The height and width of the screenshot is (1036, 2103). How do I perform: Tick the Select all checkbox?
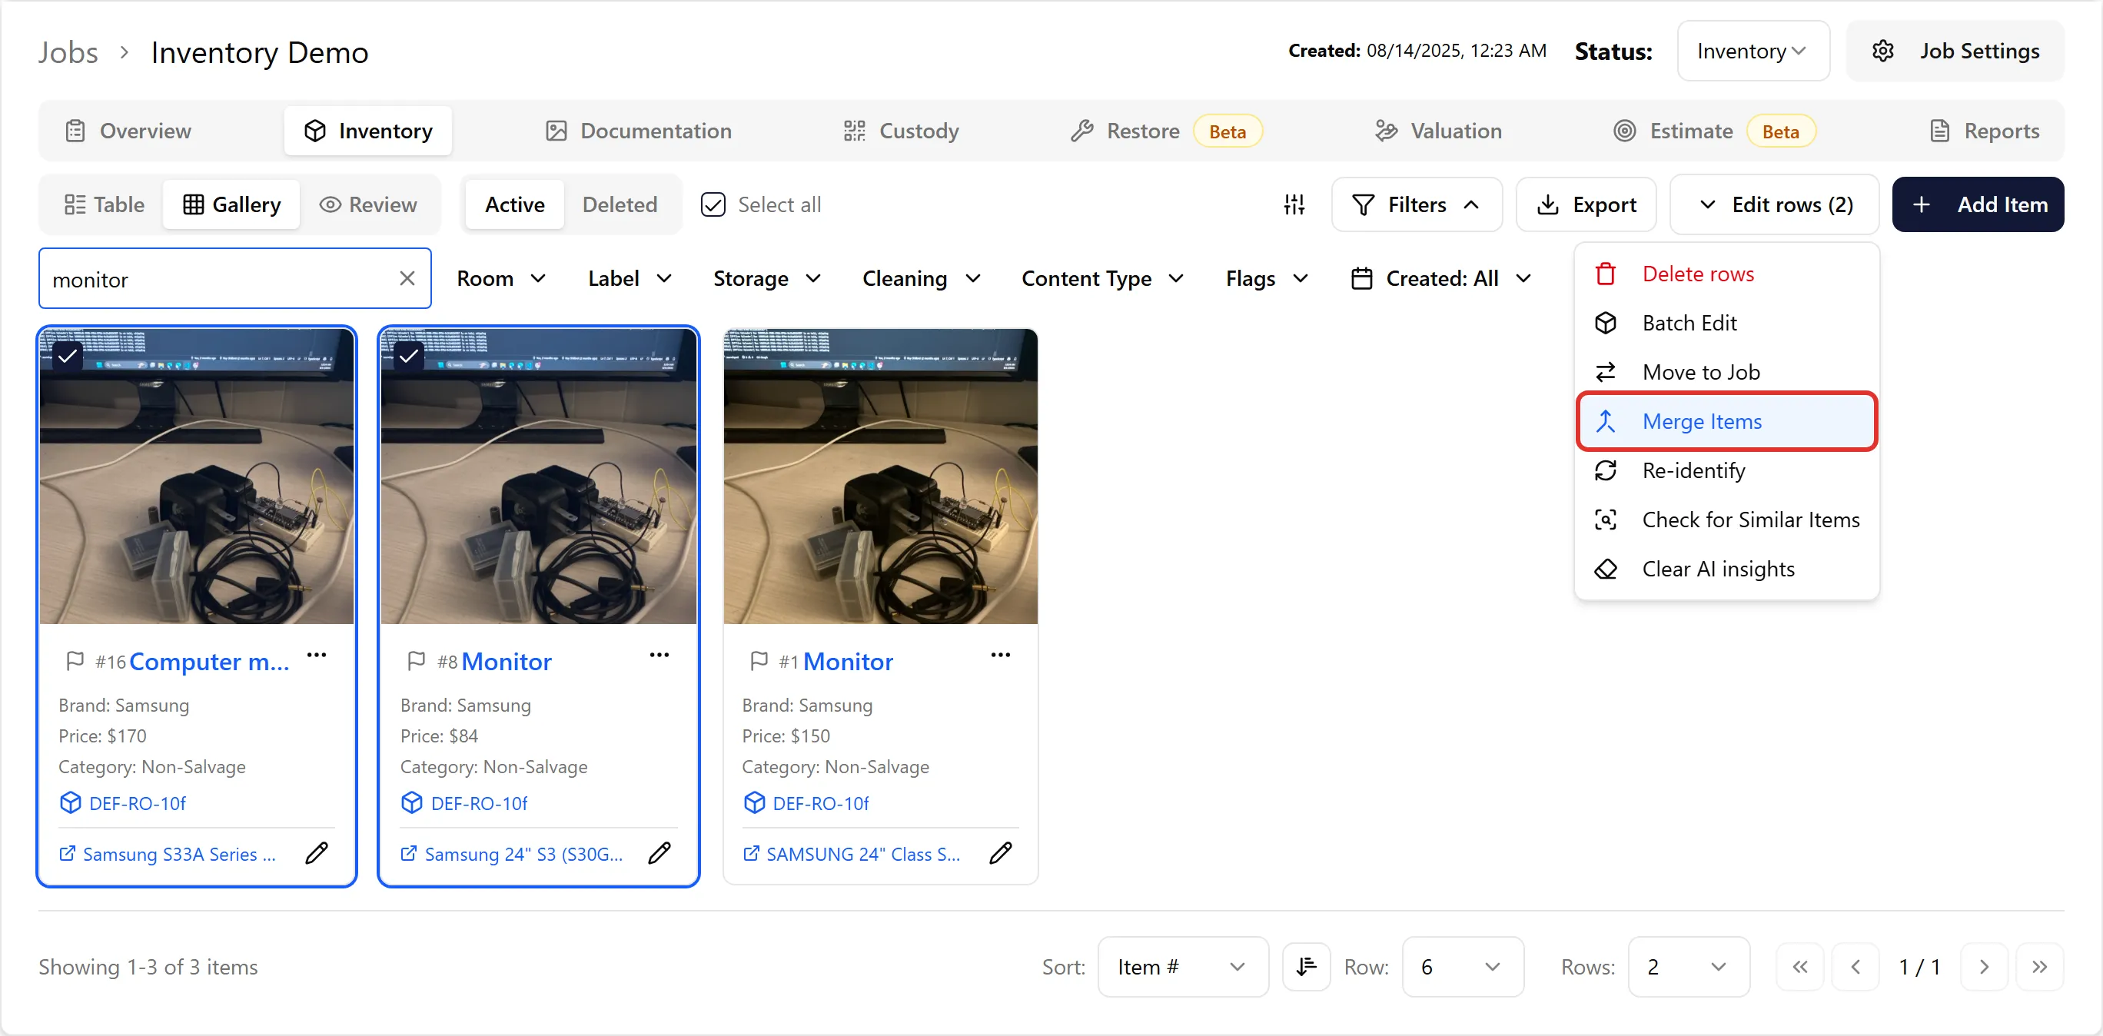[713, 204]
